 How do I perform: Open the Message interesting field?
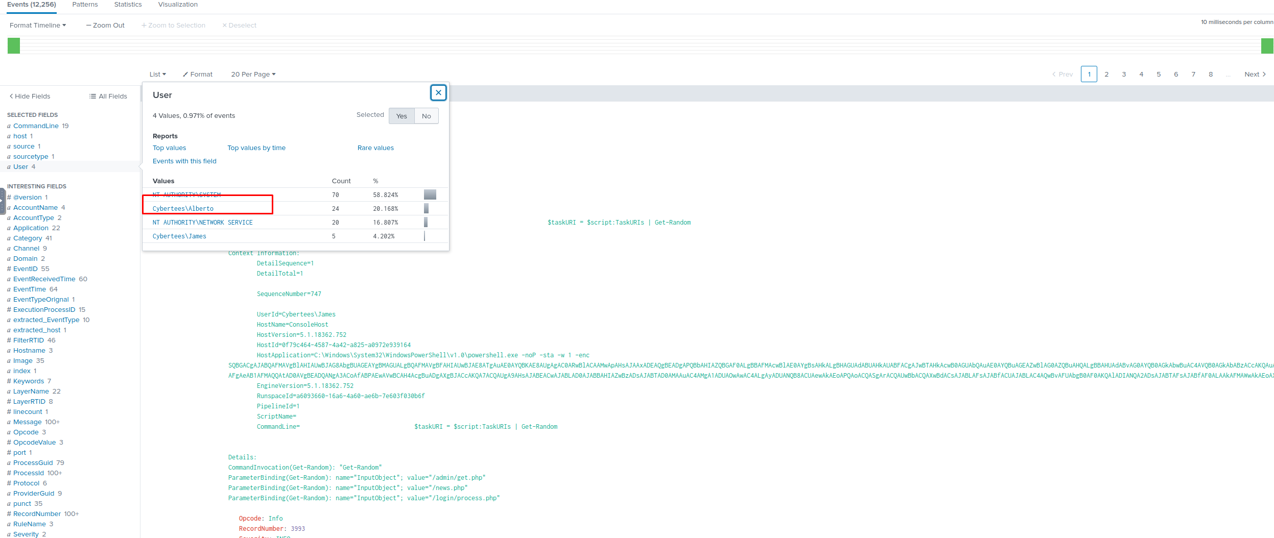tap(28, 422)
